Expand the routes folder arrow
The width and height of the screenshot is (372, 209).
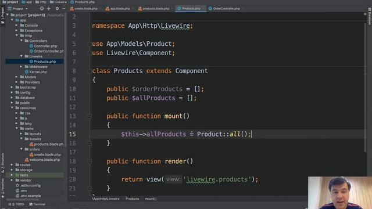pyautogui.click(x=12, y=164)
